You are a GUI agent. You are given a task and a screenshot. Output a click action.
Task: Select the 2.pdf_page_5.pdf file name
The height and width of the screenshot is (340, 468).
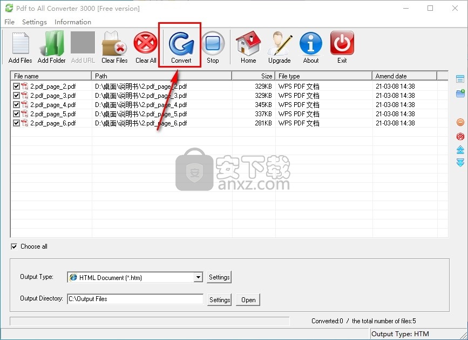[x=53, y=114]
